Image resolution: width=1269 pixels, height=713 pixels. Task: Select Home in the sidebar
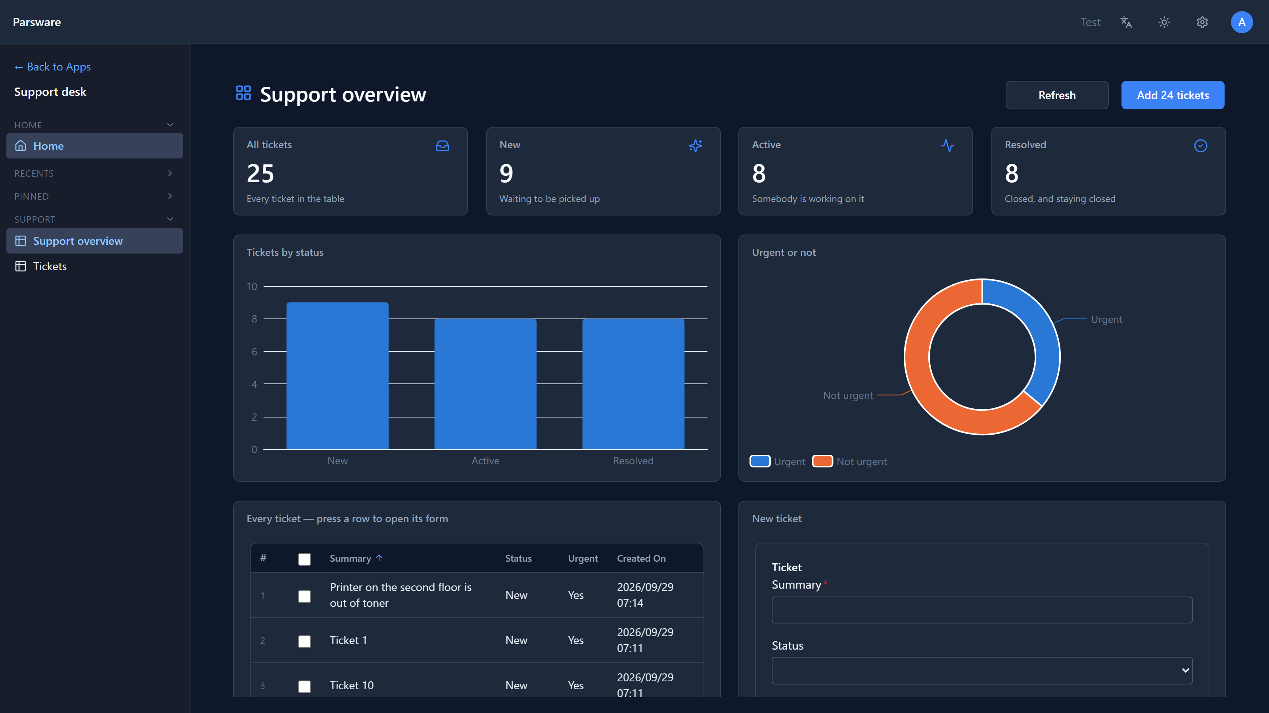pyautogui.click(x=95, y=146)
